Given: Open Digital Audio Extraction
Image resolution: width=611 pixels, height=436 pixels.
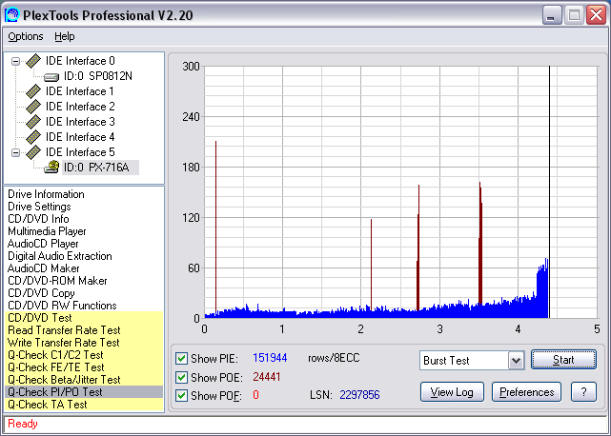Looking at the screenshot, I should point(60,256).
